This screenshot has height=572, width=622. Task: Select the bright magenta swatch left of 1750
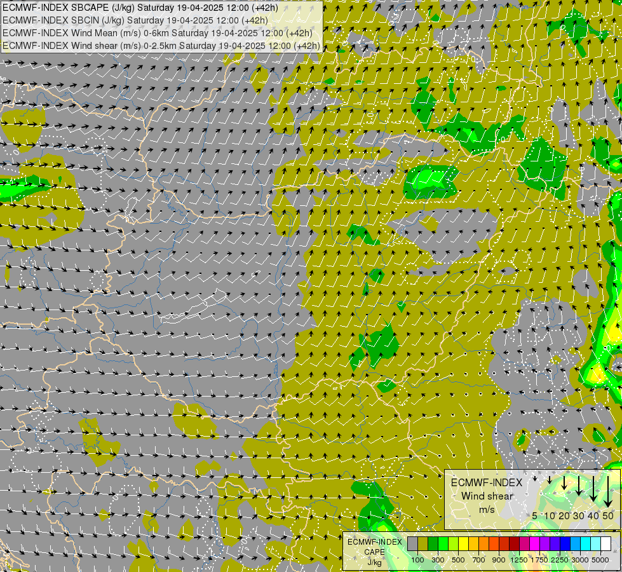point(535,543)
